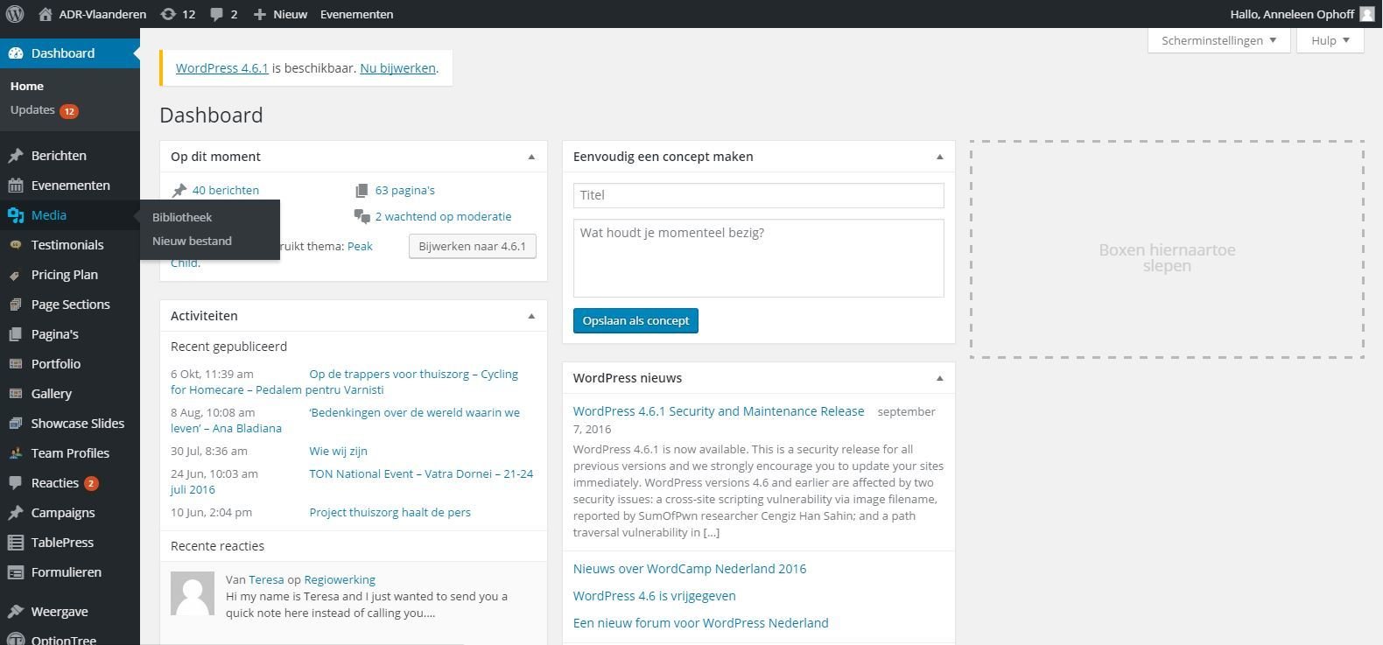The height and width of the screenshot is (645, 1383).
Task: Click the plus icon next to Nieuw
Action: pos(259,14)
